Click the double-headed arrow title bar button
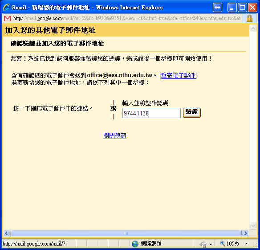 217,8
